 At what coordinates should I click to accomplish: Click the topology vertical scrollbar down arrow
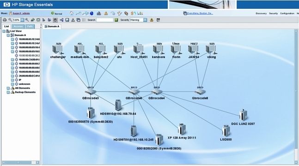pyautogui.click(x=296, y=162)
